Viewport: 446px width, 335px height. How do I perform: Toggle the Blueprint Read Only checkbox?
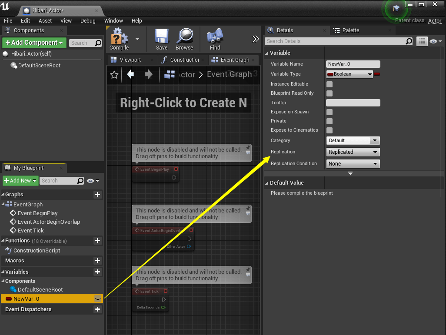coord(330,93)
